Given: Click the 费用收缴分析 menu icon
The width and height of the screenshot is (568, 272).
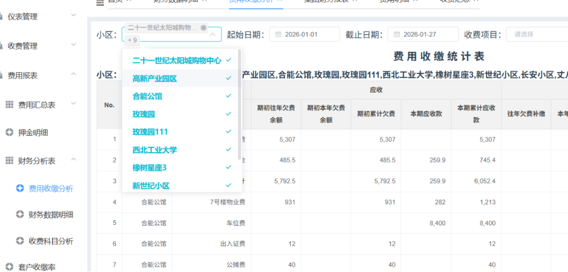Looking at the screenshot, I should [x=20, y=189].
